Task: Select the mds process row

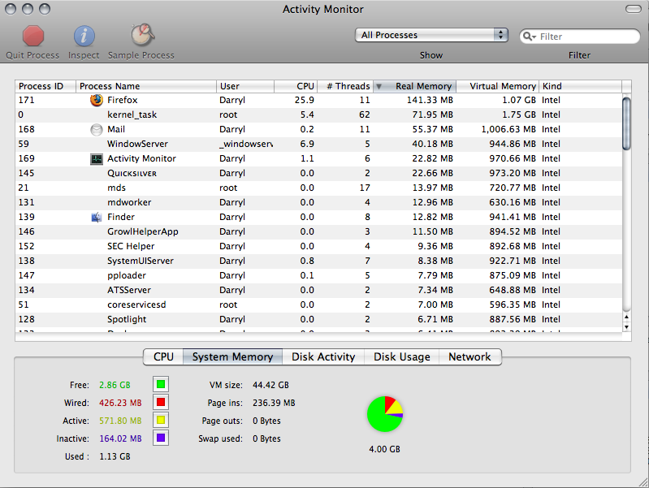Action: click(x=318, y=188)
